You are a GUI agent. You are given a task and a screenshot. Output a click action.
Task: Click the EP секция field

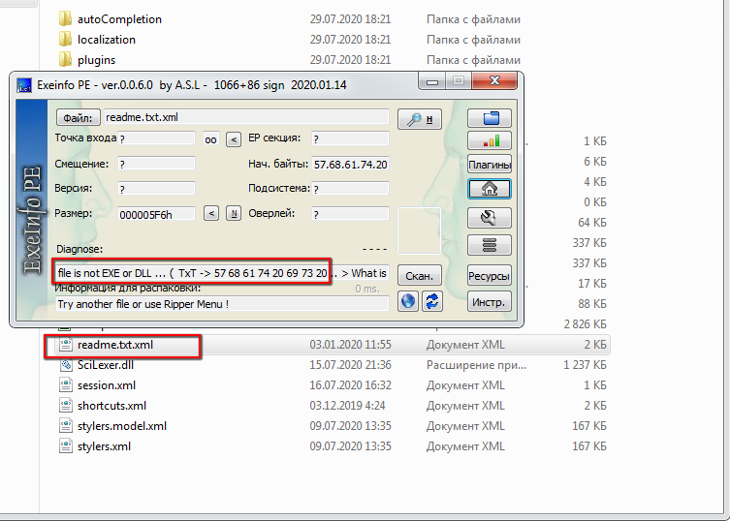coord(350,138)
